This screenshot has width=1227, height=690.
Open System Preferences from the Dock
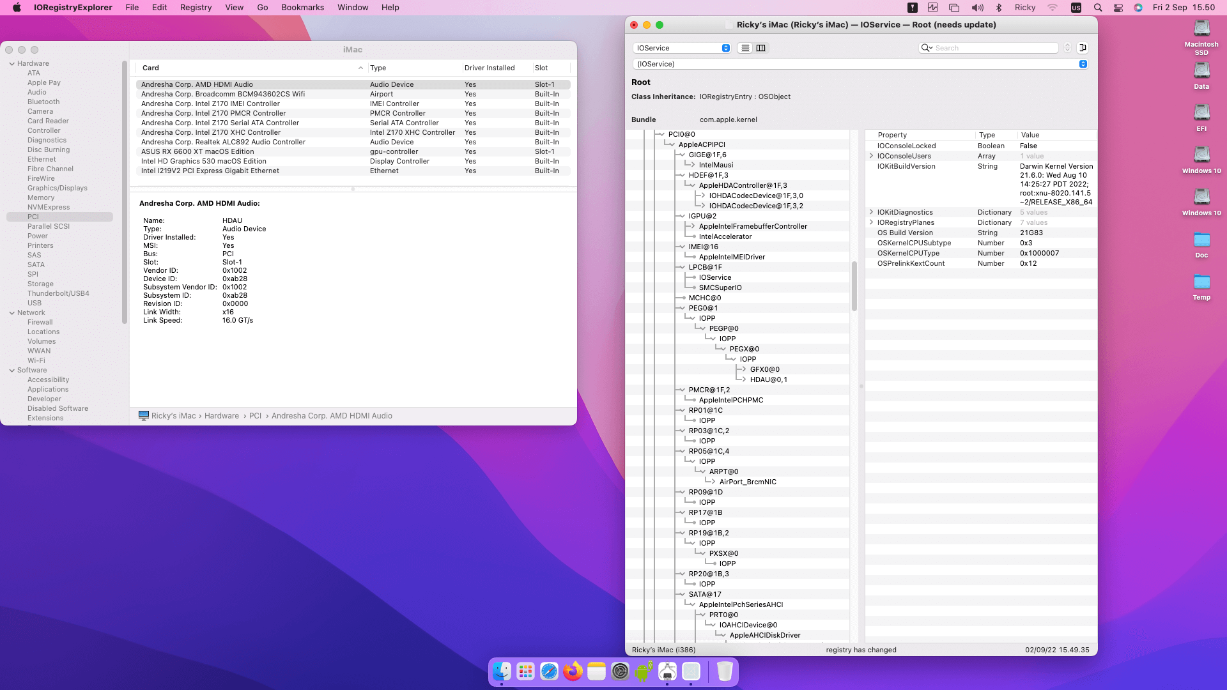(x=620, y=671)
